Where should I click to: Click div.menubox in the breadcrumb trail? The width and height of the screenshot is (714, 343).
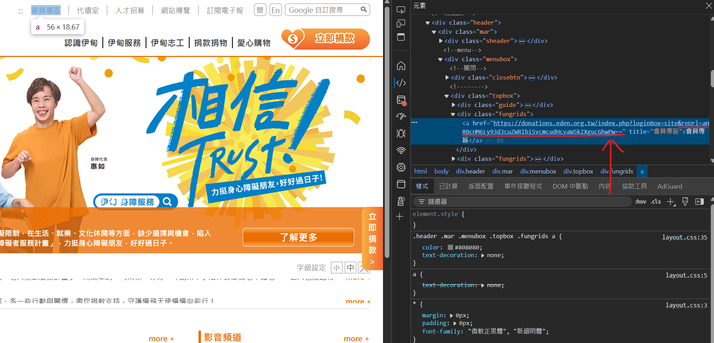click(x=538, y=171)
